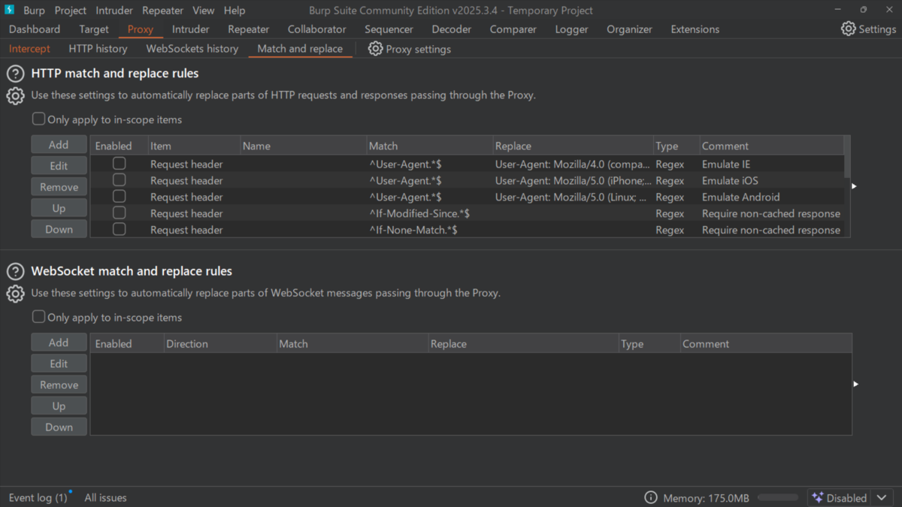Switch to the Collaborator tab

tap(317, 29)
